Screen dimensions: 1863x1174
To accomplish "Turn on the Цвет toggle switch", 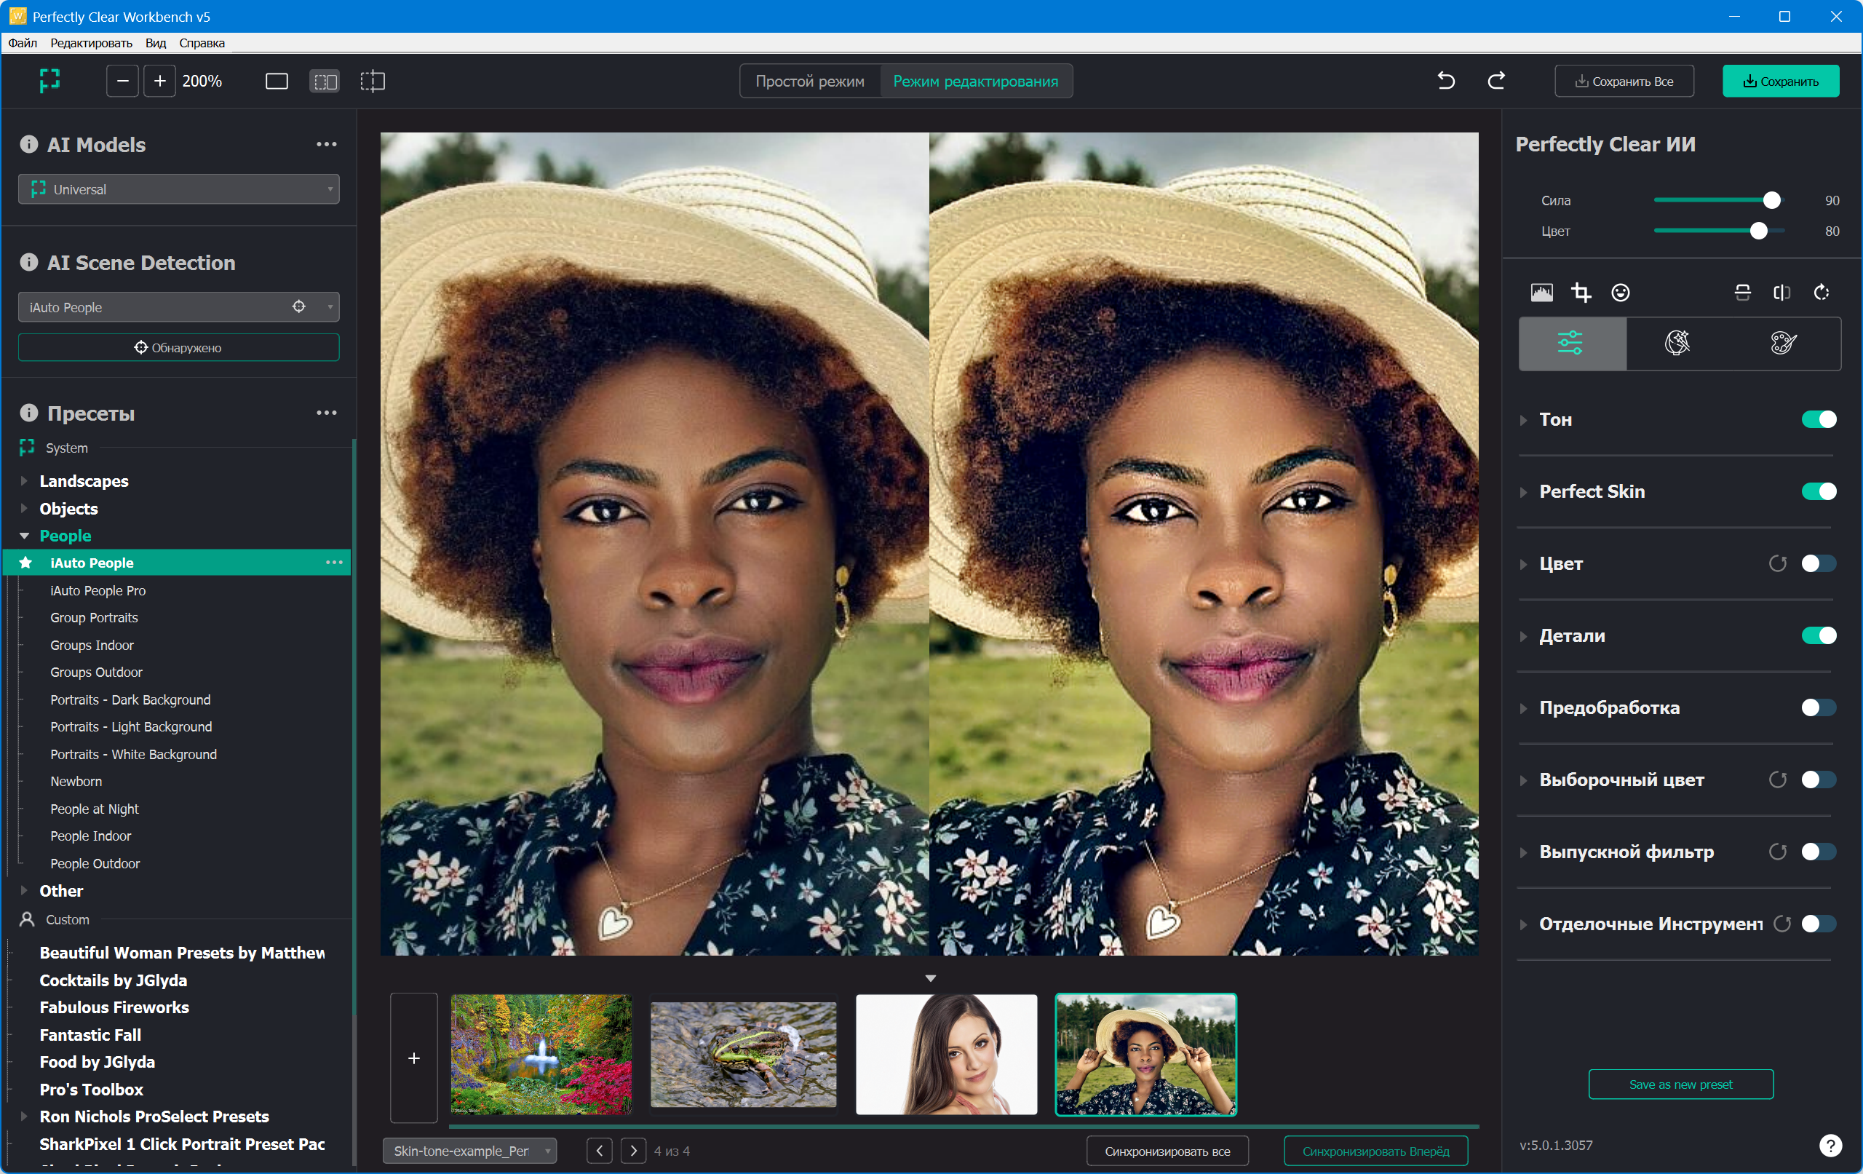I will coord(1818,563).
